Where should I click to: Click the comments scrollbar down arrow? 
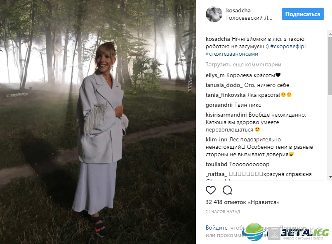pyautogui.click(x=330, y=176)
